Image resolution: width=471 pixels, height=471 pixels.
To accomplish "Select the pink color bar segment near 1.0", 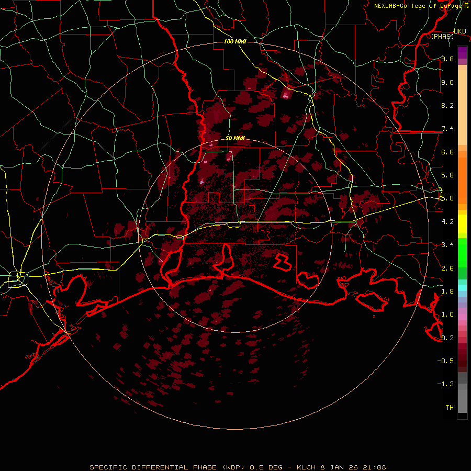I will (x=462, y=317).
